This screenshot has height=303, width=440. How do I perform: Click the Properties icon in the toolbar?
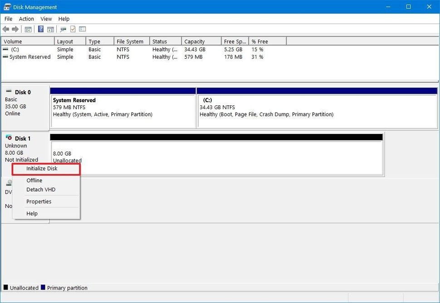(x=73, y=29)
